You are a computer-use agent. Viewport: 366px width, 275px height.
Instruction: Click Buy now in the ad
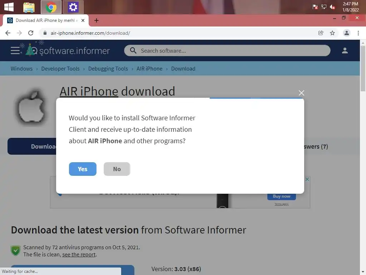[x=282, y=197]
